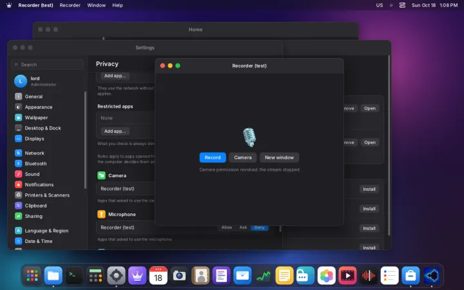Viewport: 464px width, 290px height.
Task: Select Allow for Microphone Recorder (test)
Action: [227, 227]
